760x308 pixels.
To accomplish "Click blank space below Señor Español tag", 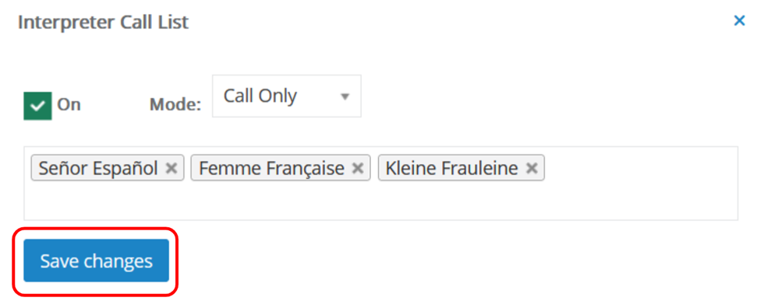I will (108, 201).
